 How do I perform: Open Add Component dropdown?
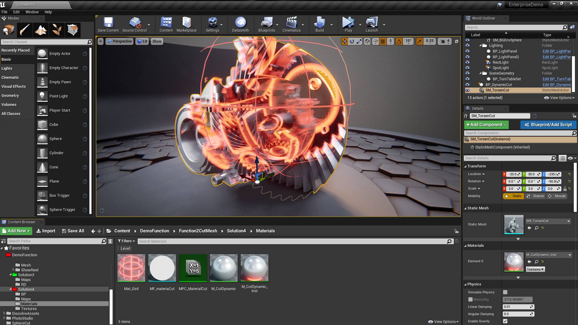tap(486, 125)
